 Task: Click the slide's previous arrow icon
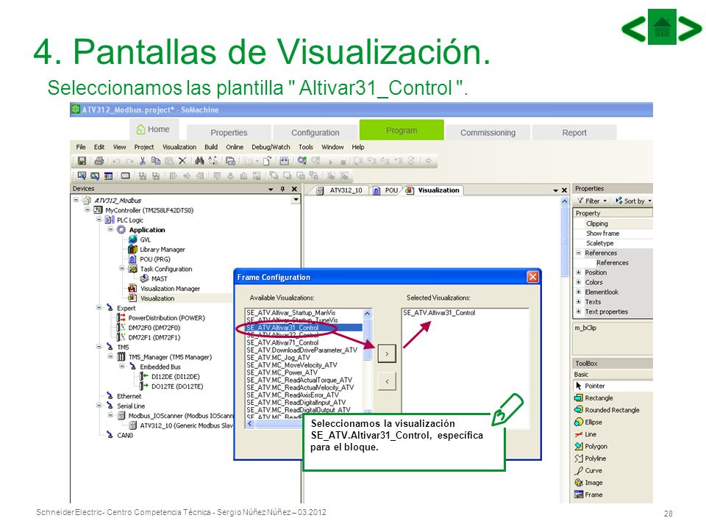point(634,28)
